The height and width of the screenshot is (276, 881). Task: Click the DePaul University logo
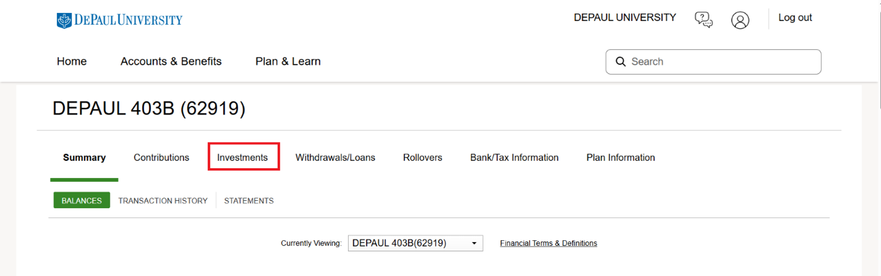(120, 20)
